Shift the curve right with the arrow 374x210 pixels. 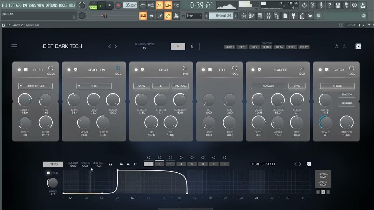click(x=128, y=164)
